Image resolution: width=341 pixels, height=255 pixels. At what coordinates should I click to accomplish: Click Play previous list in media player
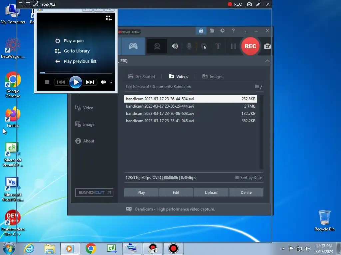tap(76, 61)
